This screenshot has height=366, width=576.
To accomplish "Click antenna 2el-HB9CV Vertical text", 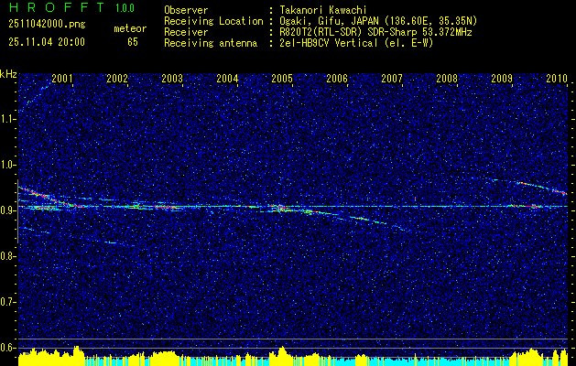I will tap(356, 43).
